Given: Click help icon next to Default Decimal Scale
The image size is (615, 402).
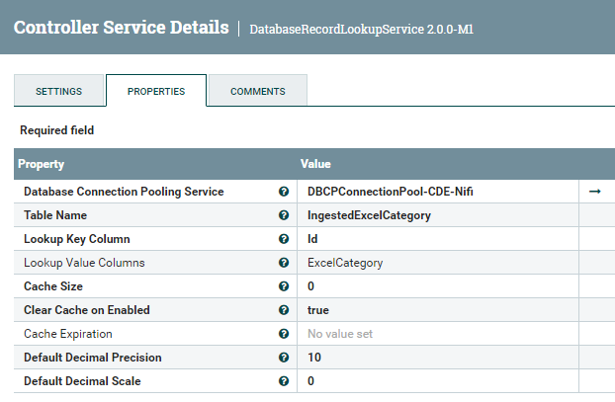Looking at the screenshot, I should point(284,381).
